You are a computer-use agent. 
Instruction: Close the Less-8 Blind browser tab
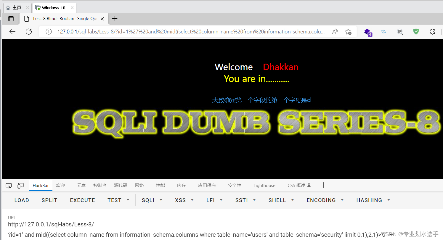[x=102, y=19]
